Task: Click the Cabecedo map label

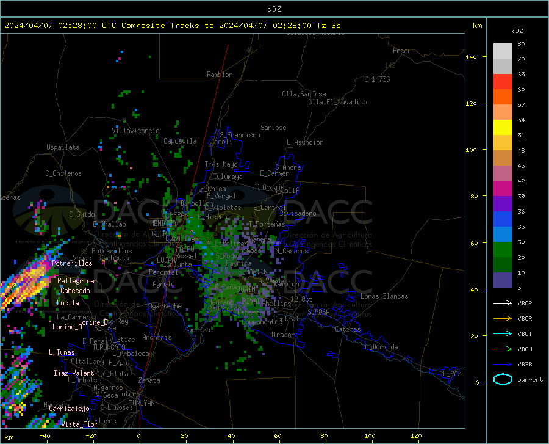Action: click(75, 291)
